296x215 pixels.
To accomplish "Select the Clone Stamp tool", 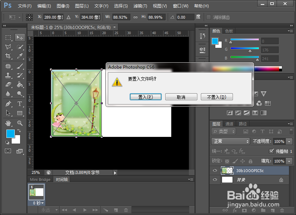I will click(8, 75).
